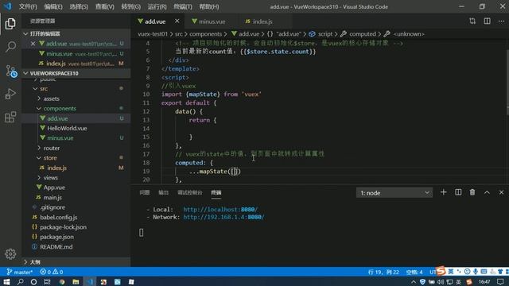509x286 pixels.
Task: Split the terminal panel
Action: point(458,192)
